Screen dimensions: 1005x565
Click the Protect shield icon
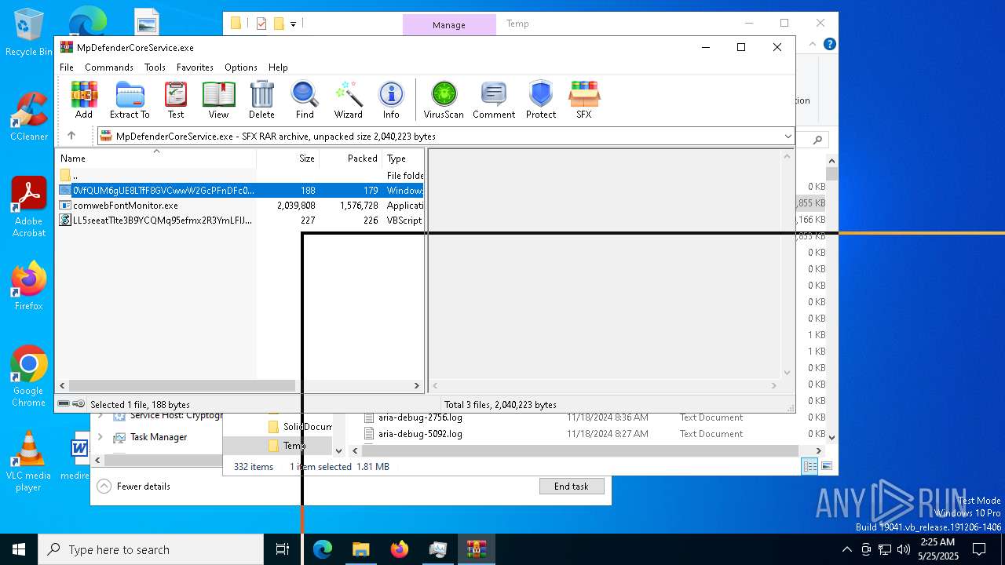541,100
